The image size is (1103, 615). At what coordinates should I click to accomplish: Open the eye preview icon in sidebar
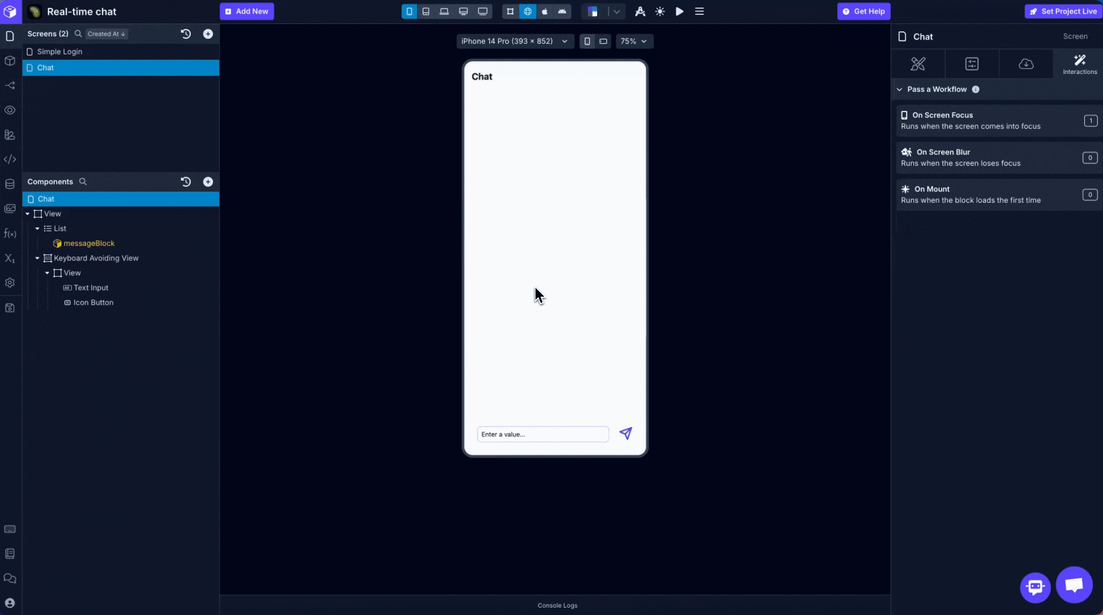point(10,110)
